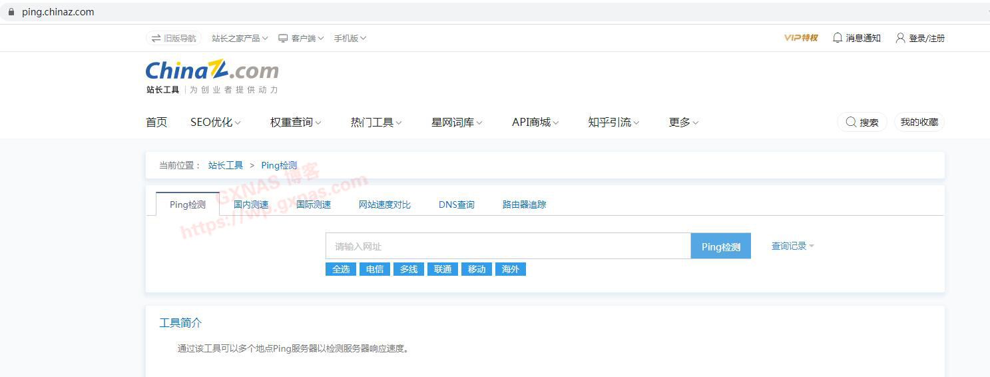Click the 消息通知 bell icon
990x377 pixels.
pyautogui.click(x=838, y=38)
